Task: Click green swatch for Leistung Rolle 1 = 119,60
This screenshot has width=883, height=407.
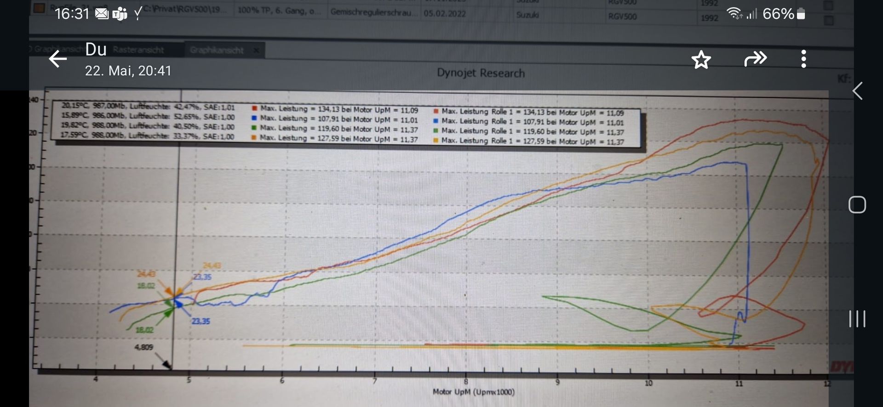Action: click(x=436, y=131)
